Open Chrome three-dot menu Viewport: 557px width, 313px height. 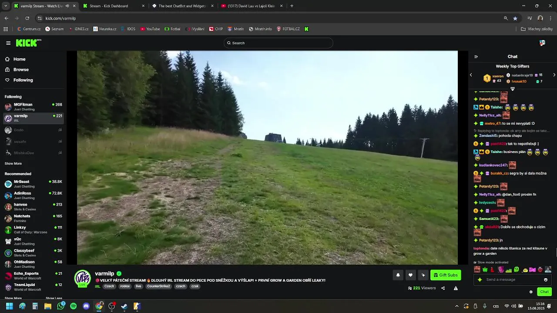550,18
